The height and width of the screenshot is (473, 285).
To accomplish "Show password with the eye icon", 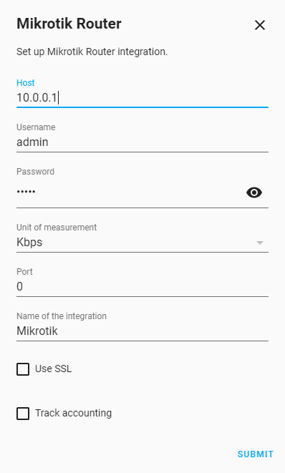I will (x=254, y=192).
